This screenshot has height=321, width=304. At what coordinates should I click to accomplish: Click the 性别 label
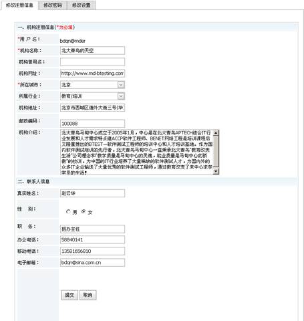pyautogui.click(x=27, y=209)
